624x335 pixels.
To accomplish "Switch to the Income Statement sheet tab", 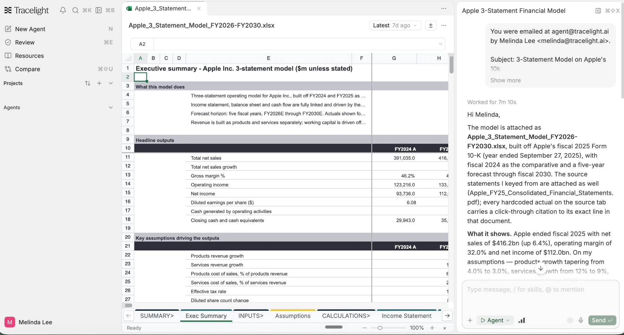I will click(x=407, y=316).
